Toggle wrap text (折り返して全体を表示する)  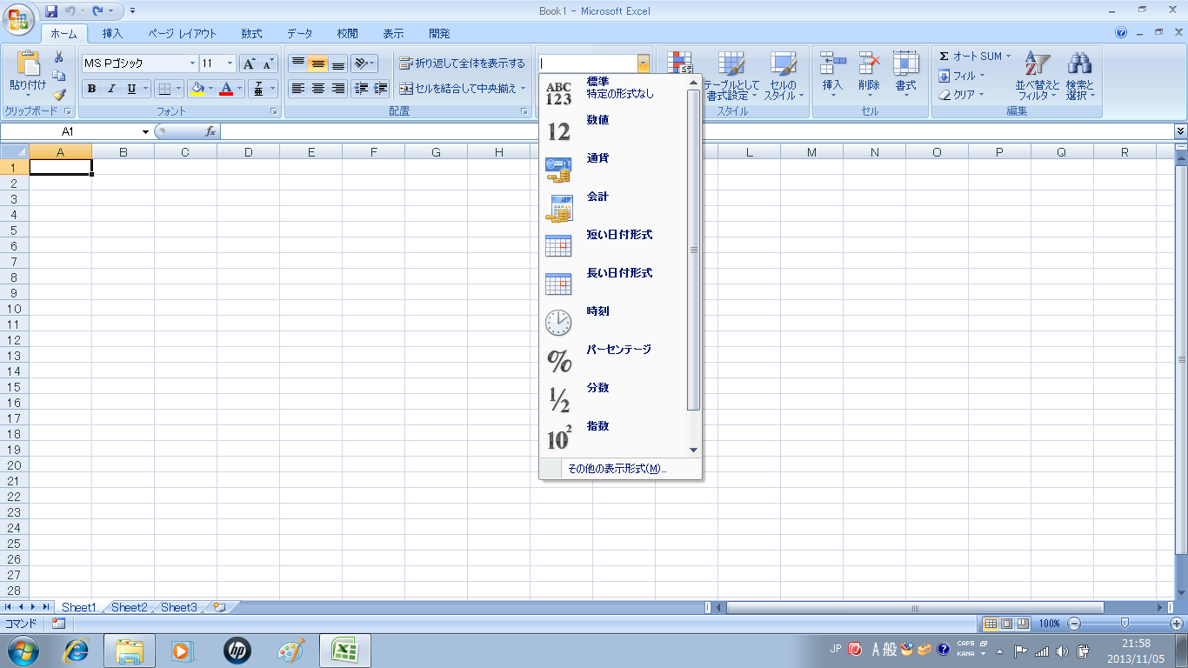click(462, 63)
